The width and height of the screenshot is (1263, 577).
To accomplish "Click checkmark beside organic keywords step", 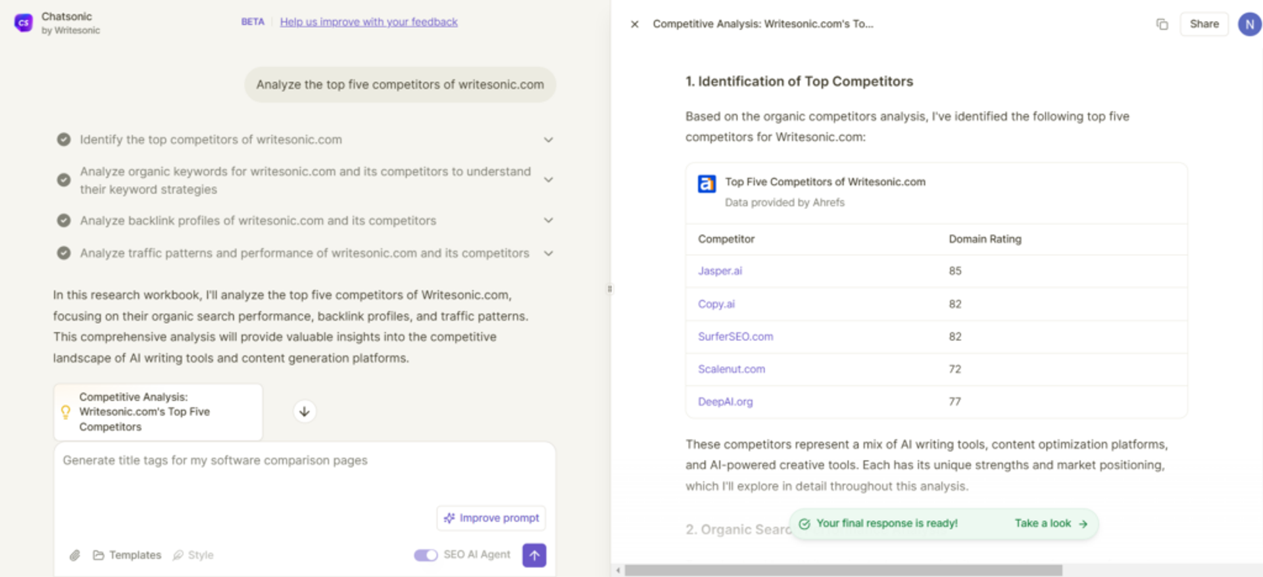I will tap(64, 180).
